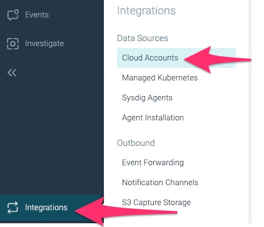The height and width of the screenshot is (227, 264).
Task: Select the Integrations sidebar label
Action: [x=46, y=208]
